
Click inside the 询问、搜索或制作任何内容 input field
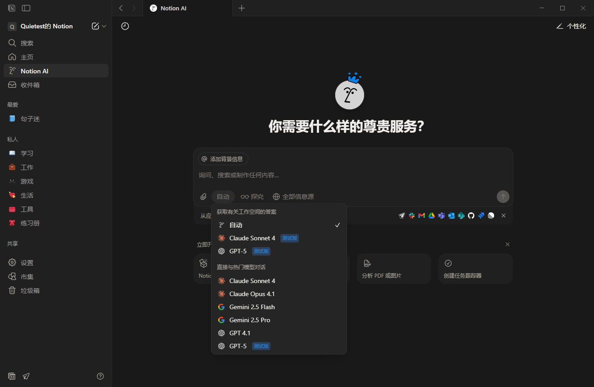[315, 175]
